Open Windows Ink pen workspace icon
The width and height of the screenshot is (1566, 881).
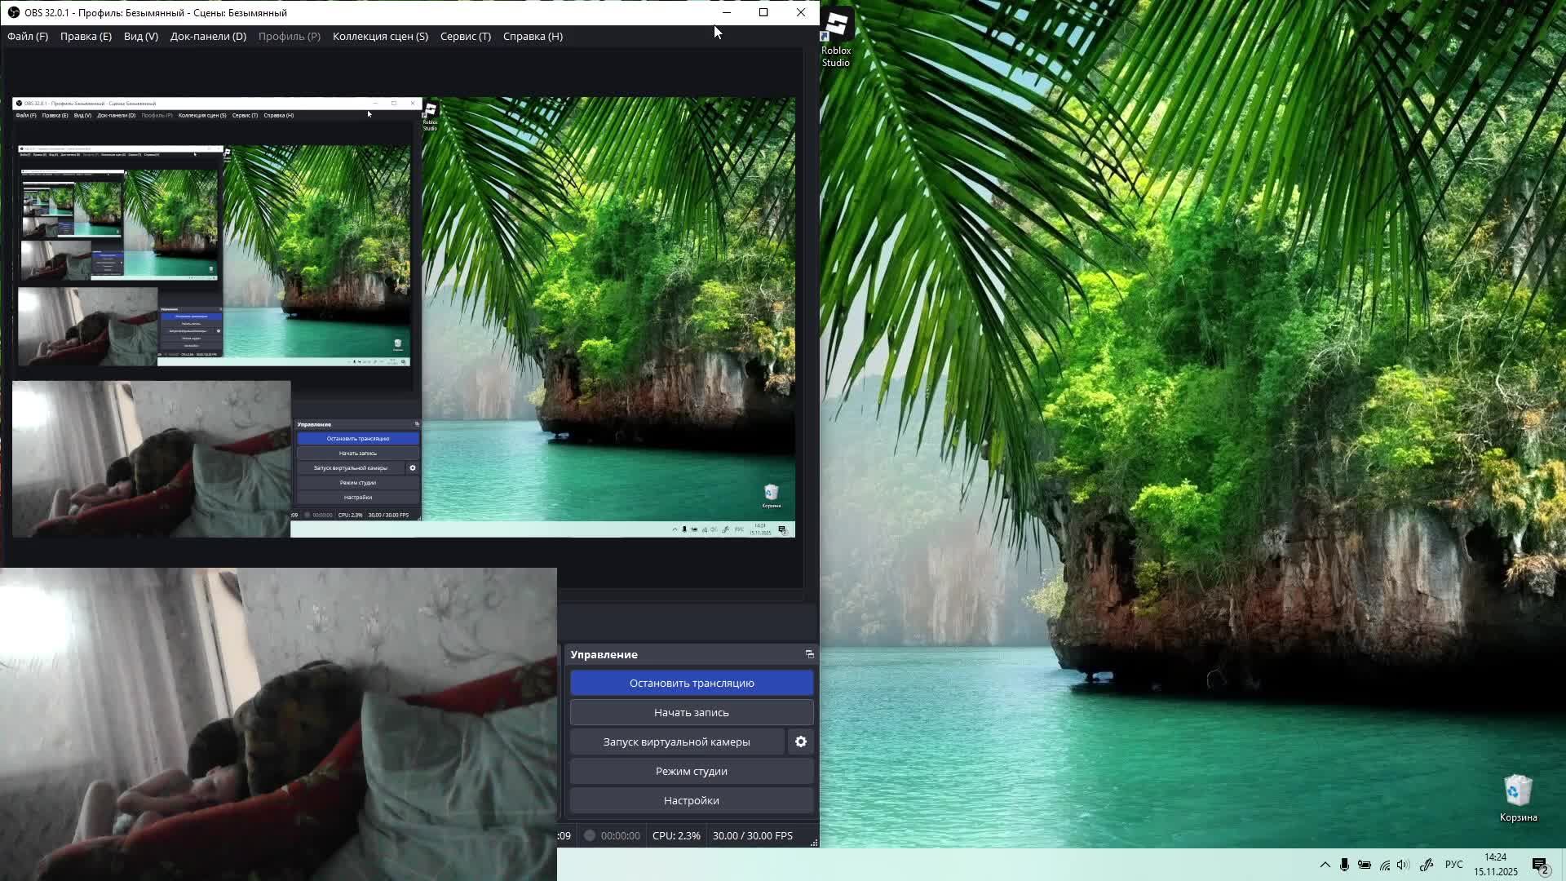(1426, 865)
